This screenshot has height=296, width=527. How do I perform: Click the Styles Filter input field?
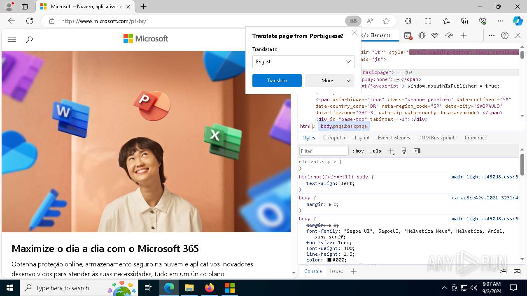[x=324, y=151]
